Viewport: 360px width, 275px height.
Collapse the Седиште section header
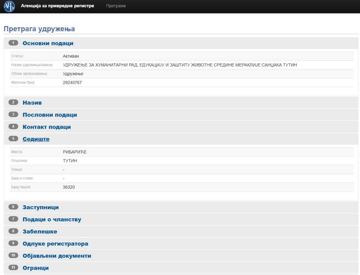pos(36,139)
